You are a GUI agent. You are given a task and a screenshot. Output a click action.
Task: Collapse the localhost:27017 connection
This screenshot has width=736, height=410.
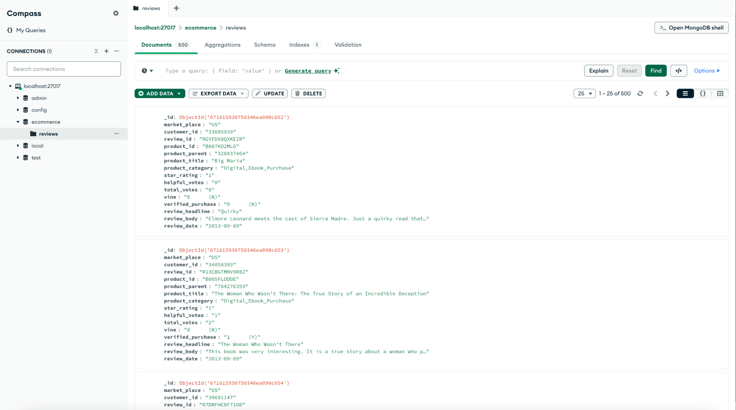coord(10,86)
